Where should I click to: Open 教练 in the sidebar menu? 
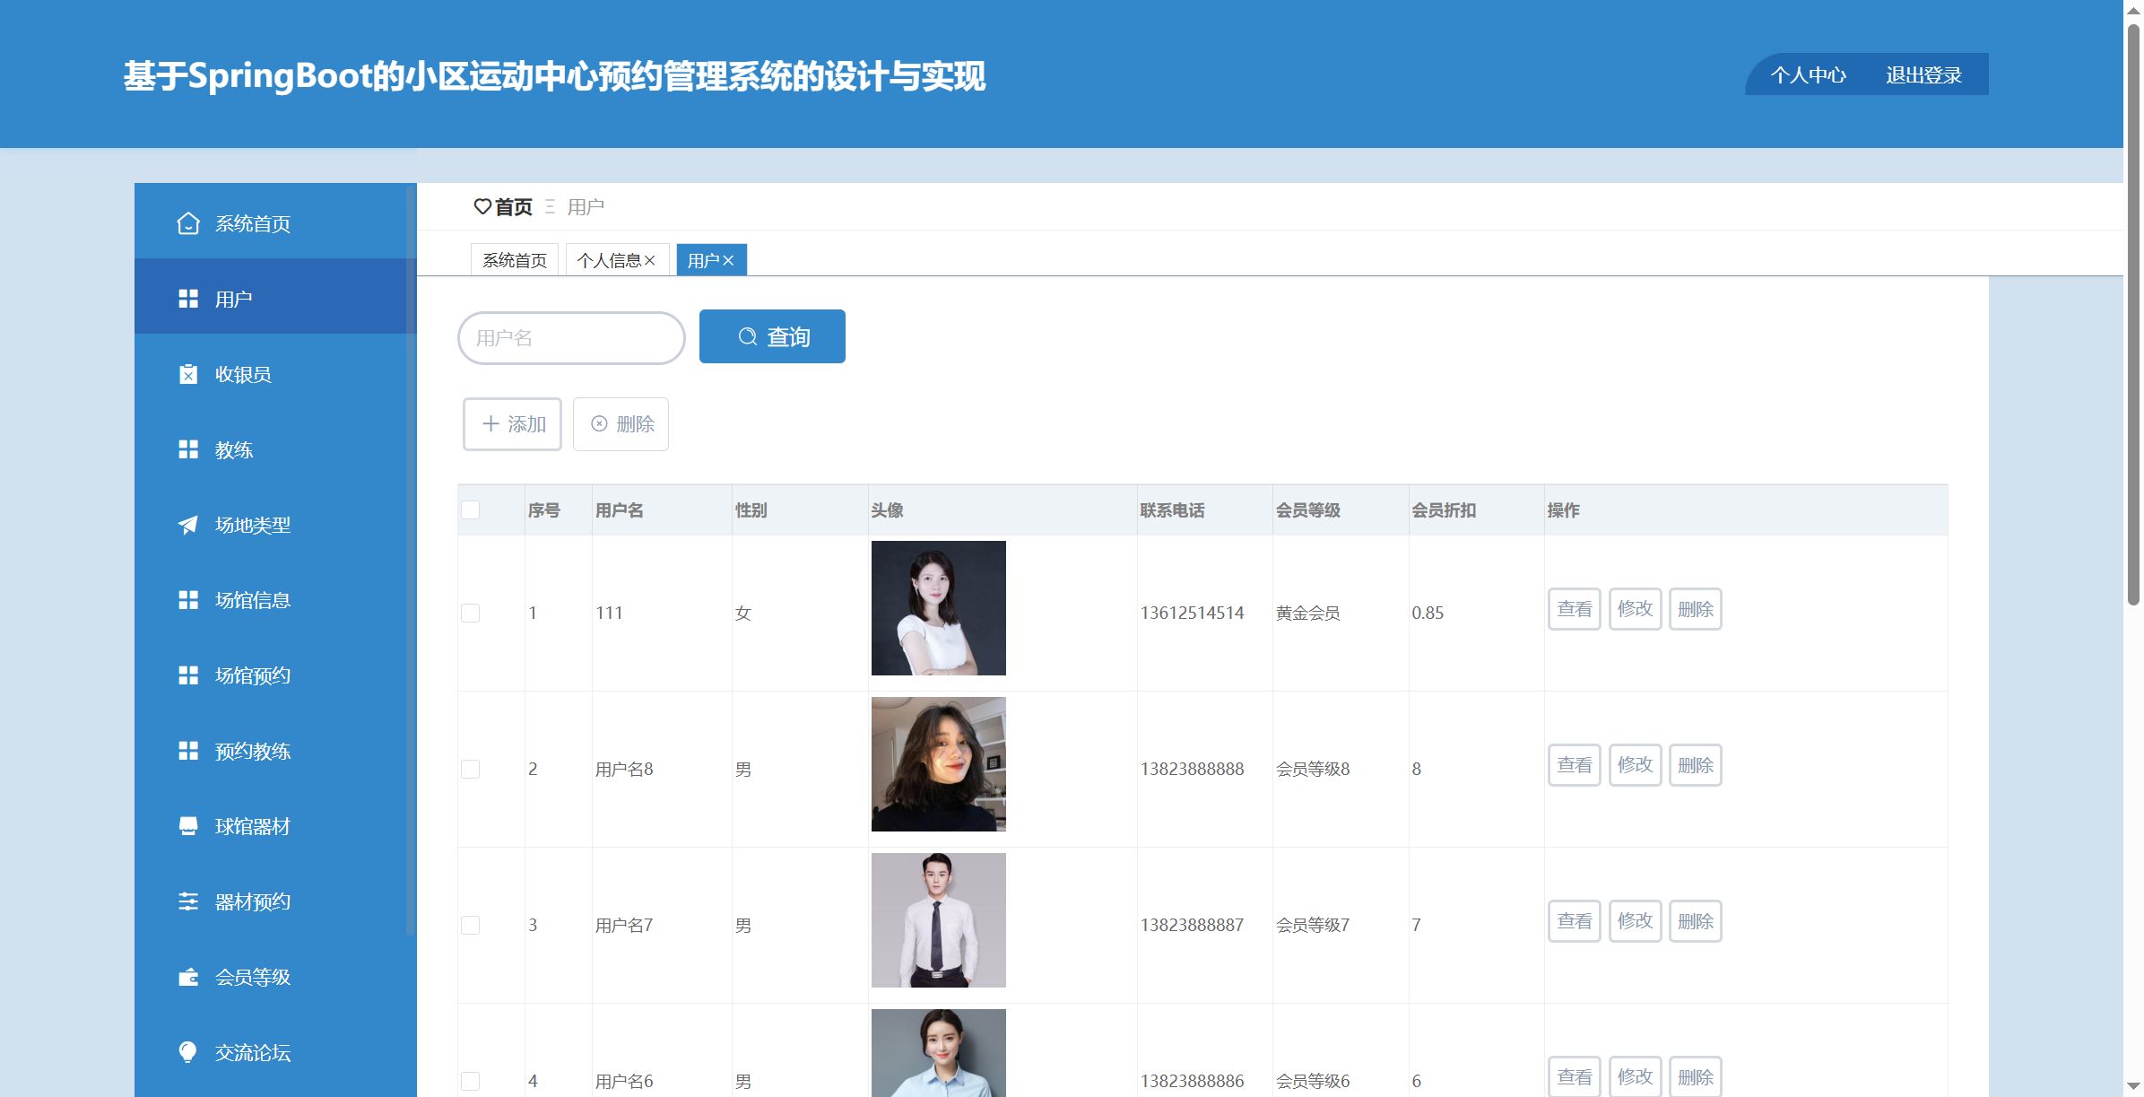pos(275,449)
